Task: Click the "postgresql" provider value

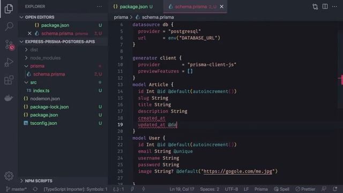Action: coord(184,31)
